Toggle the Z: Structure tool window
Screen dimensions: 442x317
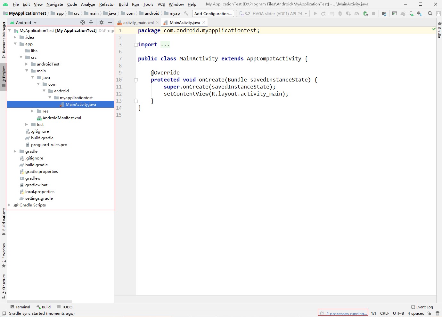[4, 286]
